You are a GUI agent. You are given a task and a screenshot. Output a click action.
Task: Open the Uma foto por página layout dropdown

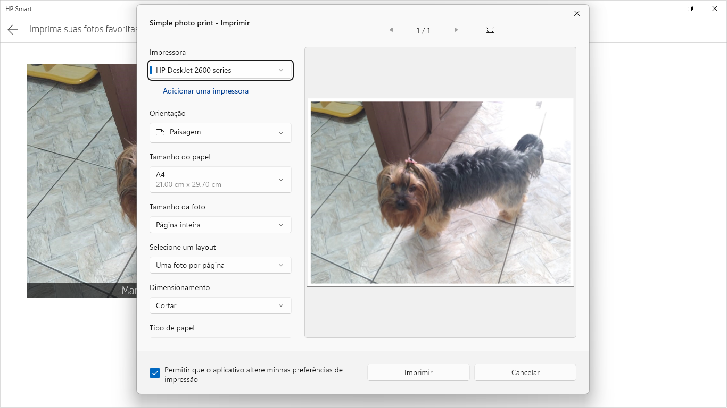point(220,265)
